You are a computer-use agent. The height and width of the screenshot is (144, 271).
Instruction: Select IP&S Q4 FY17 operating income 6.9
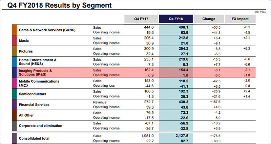click(151, 75)
